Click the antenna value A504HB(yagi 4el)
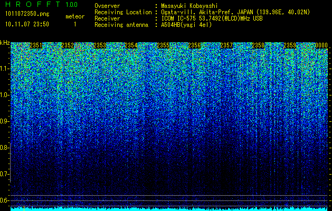The width and height of the screenshot is (332, 211). 186,25
